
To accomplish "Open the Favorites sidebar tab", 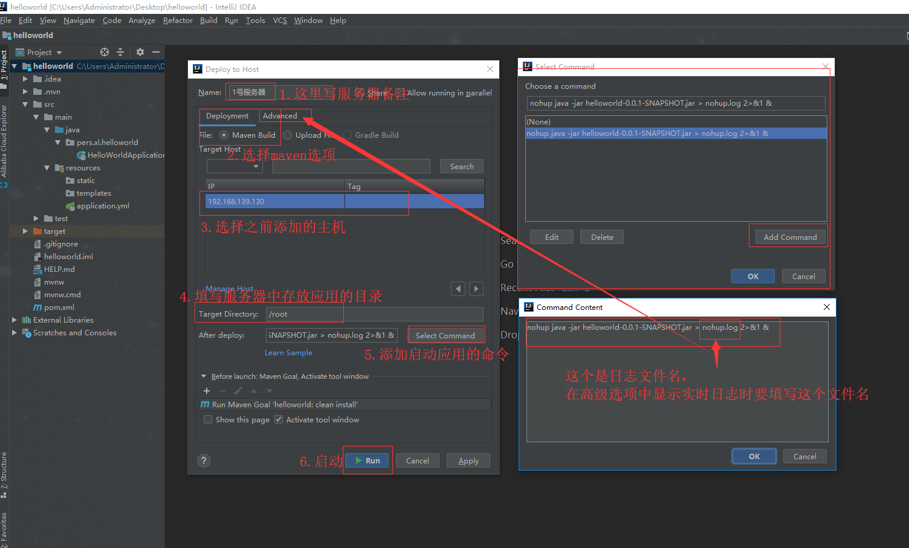I will 4,530.
